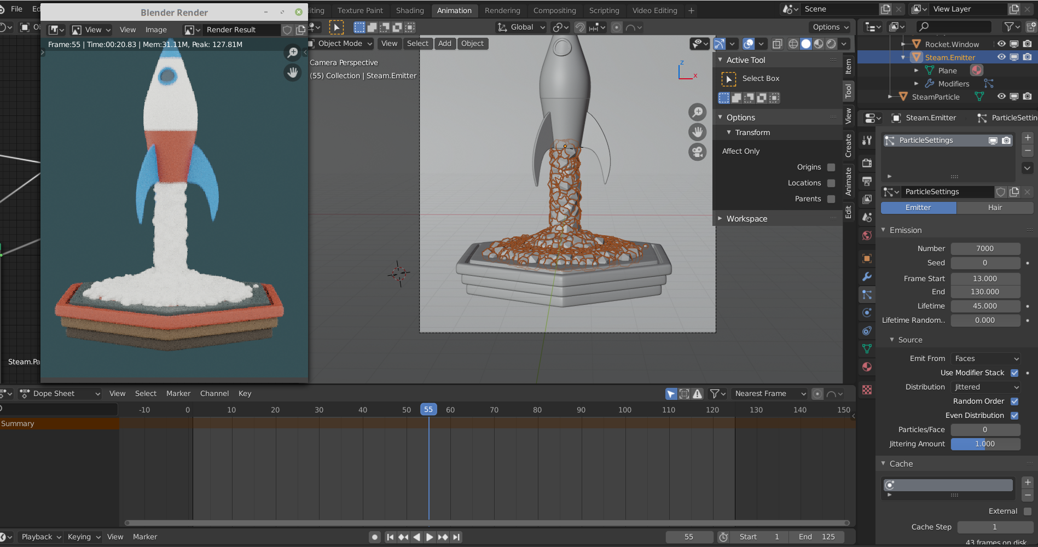Screen dimensions: 1038x547
Task: Open the Particle properties tab icon
Action: pos(867,295)
